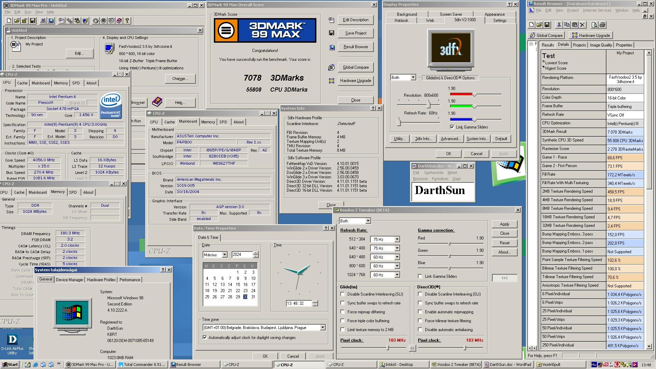The height and width of the screenshot is (369, 656).
Task: Click Print Preview icon in Result Browser toolbar
Action: [x=594, y=25]
